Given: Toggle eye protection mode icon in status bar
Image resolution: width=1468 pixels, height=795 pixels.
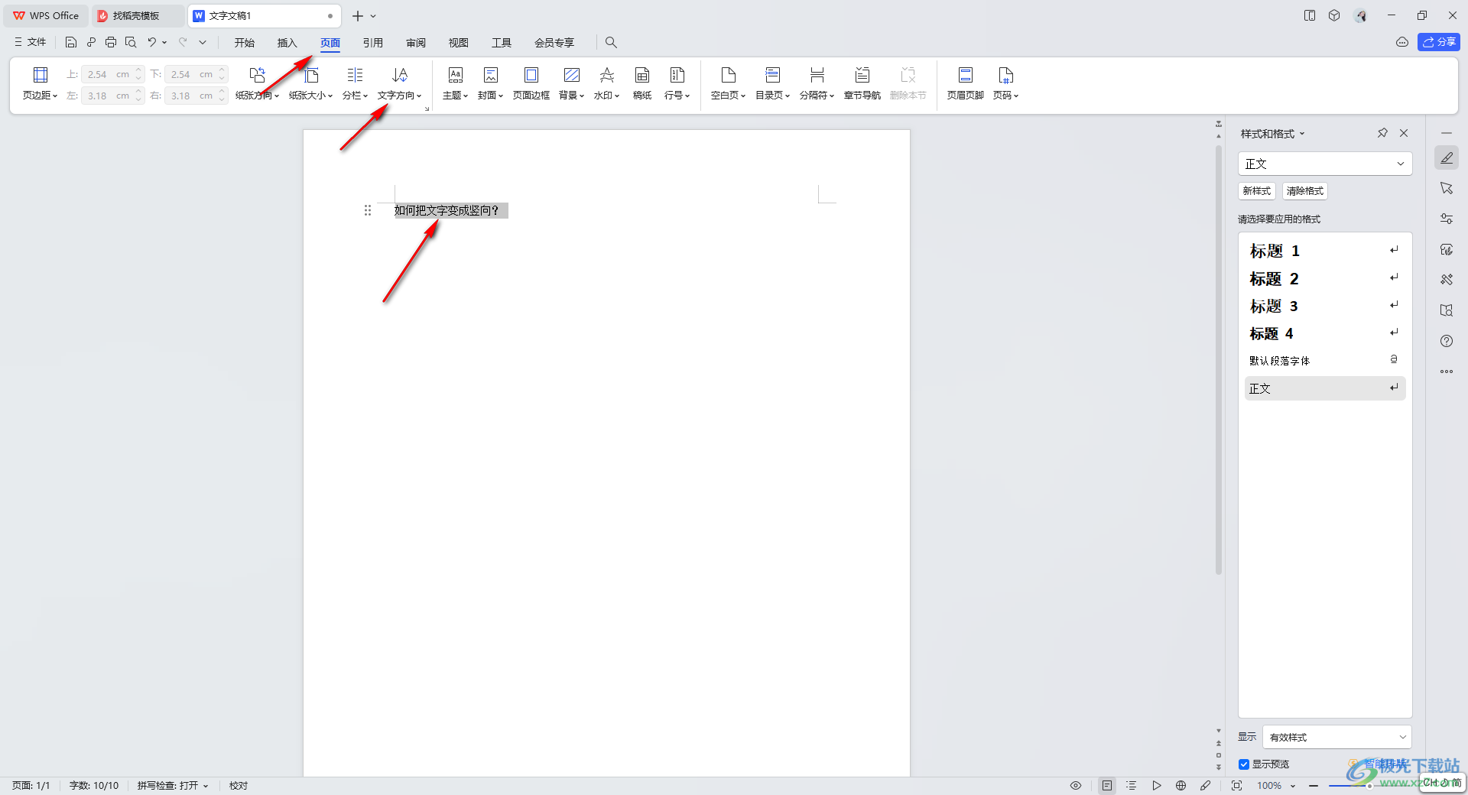Looking at the screenshot, I should [x=1076, y=785].
